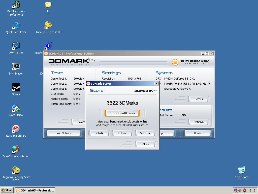Screen dimensions: 258x194
Task: Open the Windows Start menu
Action: pyautogui.click(x=7, y=190)
